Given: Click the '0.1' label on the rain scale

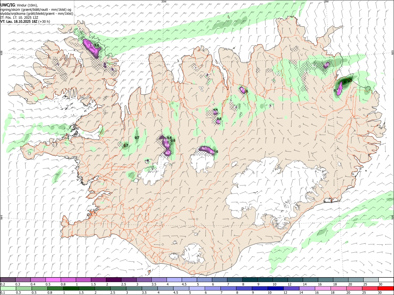Looking at the screenshot, I should (2, 293).
